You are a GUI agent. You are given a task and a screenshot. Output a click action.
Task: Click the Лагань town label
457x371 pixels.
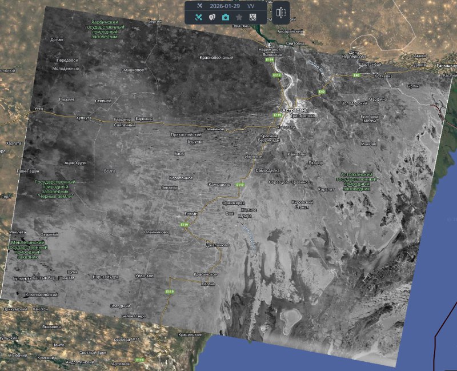click(x=208, y=284)
